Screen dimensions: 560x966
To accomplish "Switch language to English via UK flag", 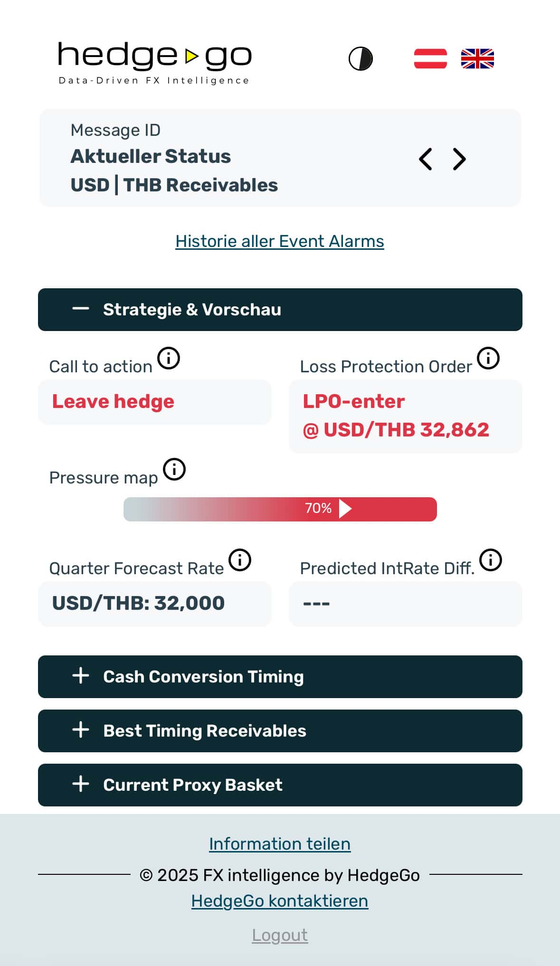I will [x=477, y=59].
